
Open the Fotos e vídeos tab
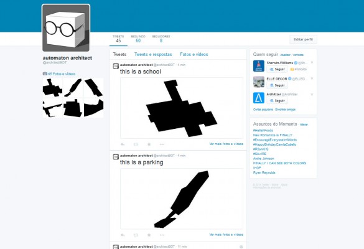click(194, 54)
